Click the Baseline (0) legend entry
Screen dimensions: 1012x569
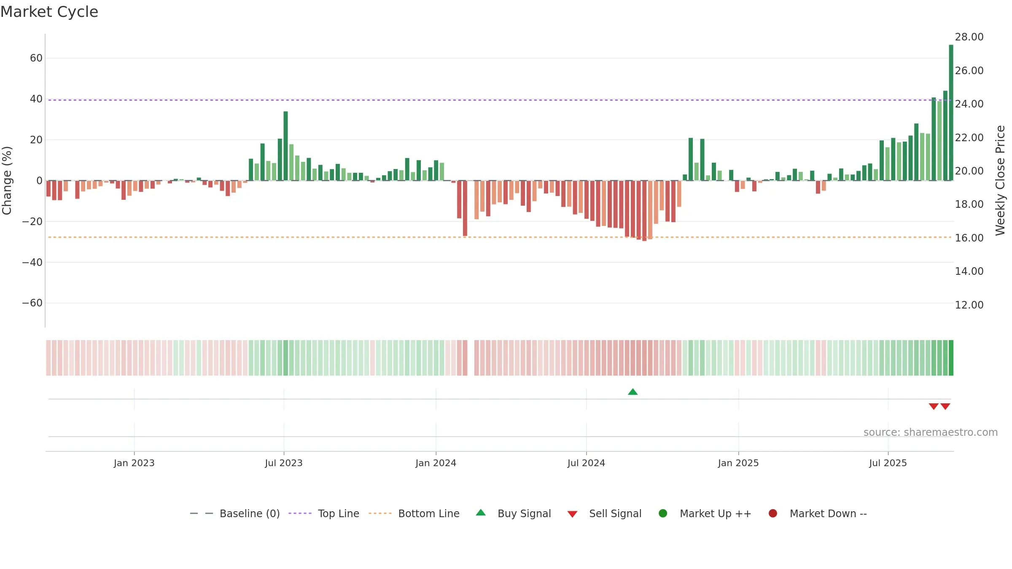coord(235,513)
